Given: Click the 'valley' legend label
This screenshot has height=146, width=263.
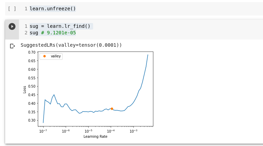Looking at the screenshot, I should point(55,56).
